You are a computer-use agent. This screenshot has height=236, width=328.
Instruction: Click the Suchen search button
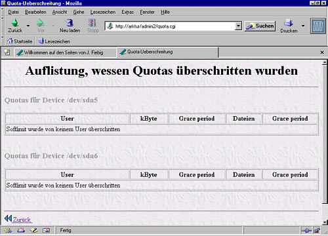[260, 26]
